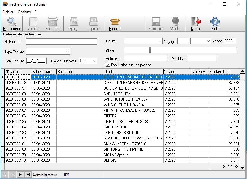Click the Exporter box icon
This screenshot has width=247, height=179.
115,22
